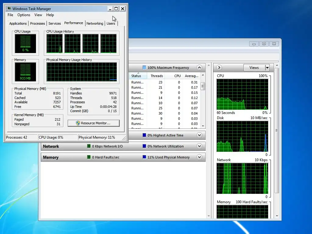Click the blue Used Physical Memory swatch
Image resolution: width=312 pixels, height=234 pixels.
pyautogui.click(x=144, y=157)
